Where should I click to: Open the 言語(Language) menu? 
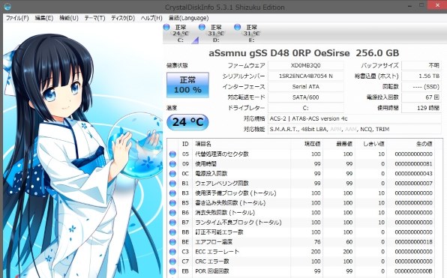188,18
